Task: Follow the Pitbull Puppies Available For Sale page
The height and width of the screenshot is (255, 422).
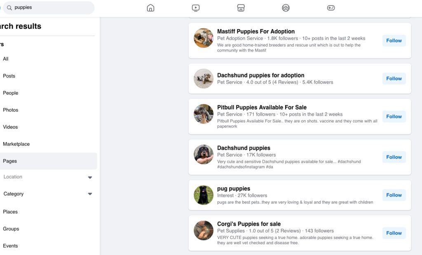Action: [x=394, y=117]
